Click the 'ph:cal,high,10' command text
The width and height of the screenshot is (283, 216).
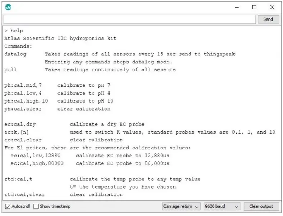[x=26, y=101]
